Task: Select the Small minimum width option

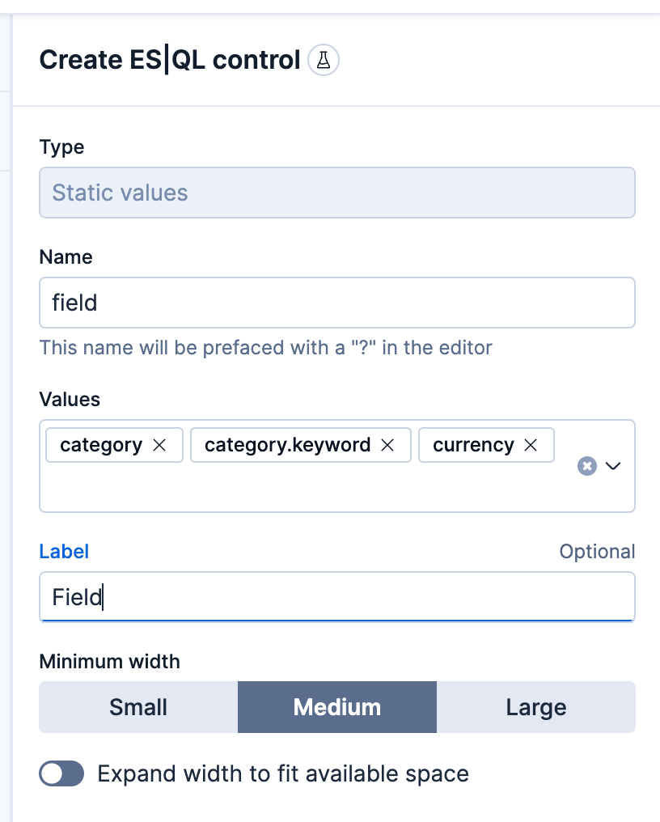Action: tap(137, 706)
